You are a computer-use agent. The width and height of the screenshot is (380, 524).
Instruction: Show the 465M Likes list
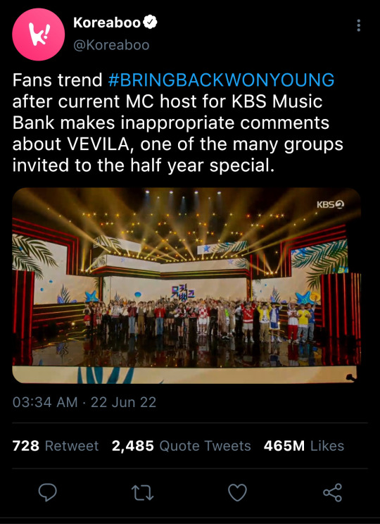click(x=304, y=446)
